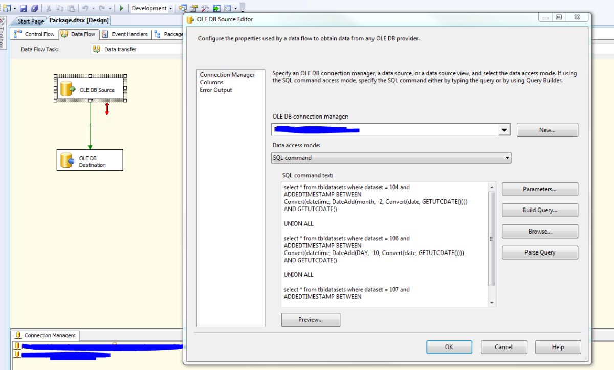The image size is (614, 370).
Task: Select the Package.dtsx [Design] tab
Action: (79, 20)
